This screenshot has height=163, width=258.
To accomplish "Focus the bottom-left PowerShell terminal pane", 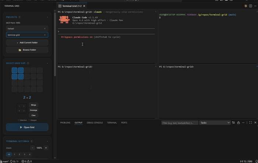I will point(106,91).
